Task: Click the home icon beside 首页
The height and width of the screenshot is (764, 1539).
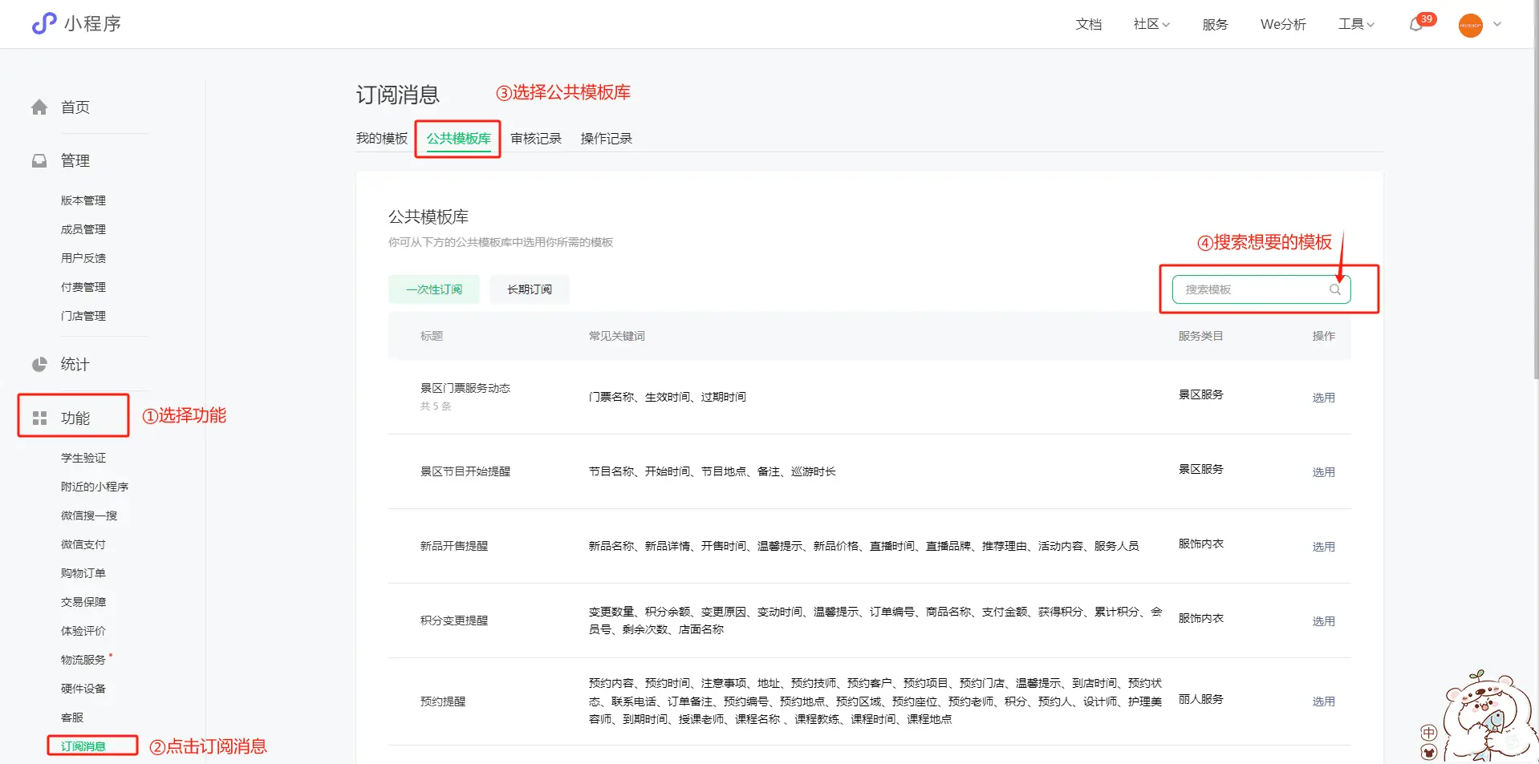Action: coord(39,107)
